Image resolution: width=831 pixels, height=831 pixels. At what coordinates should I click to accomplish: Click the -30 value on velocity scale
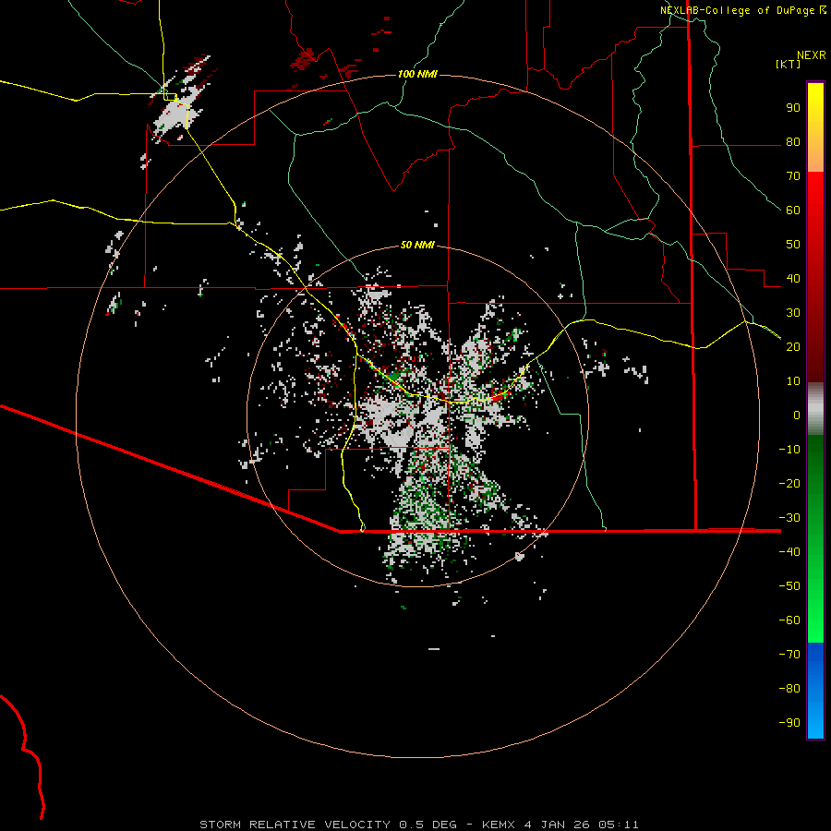789,518
